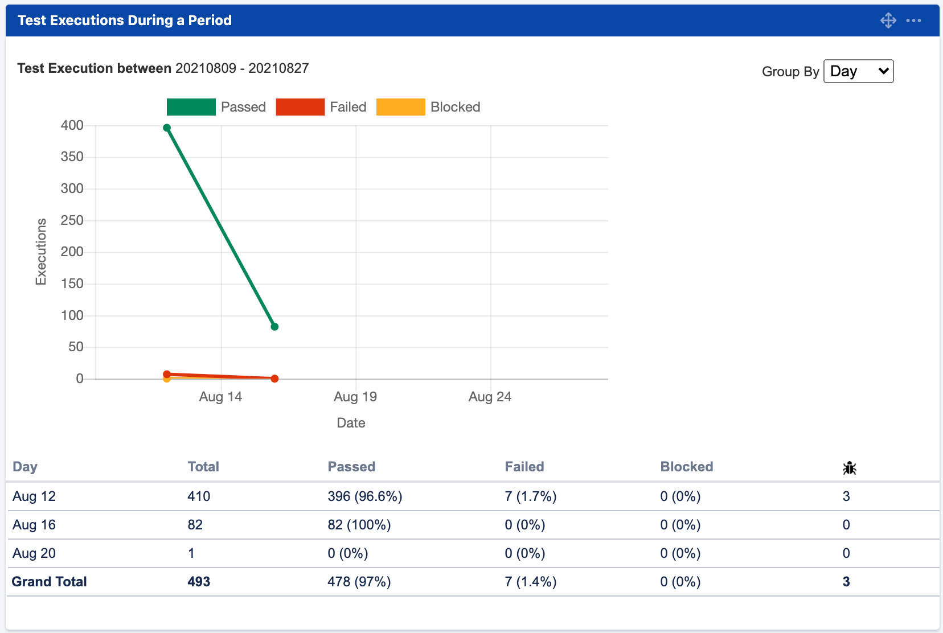Image resolution: width=943 pixels, height=633 pixels.
Task: Click the move gadget crosshair icon
Action: click(888, 20)
